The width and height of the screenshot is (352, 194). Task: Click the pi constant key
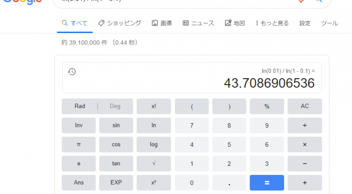click(78, 145)
